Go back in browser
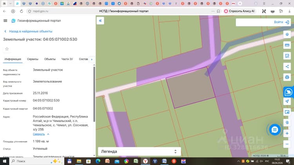 tap(4, 11)
